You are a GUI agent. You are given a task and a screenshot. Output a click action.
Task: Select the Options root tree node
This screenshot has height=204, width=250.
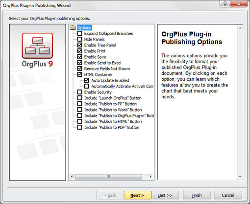click(84, 27)
